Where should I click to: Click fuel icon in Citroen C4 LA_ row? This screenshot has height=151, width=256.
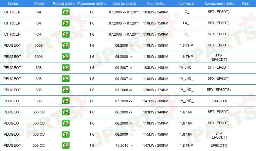point(65,23)
